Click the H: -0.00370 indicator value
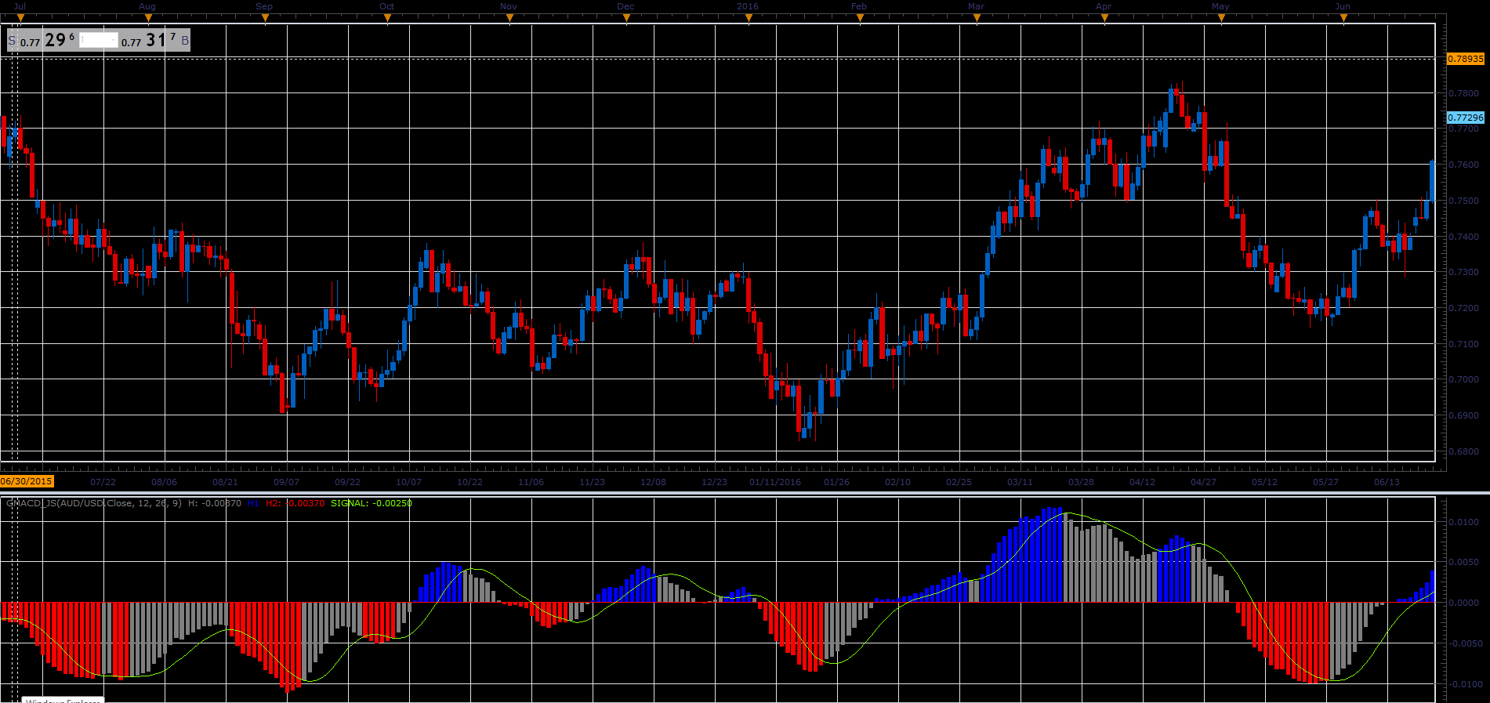 coord(215,503)
